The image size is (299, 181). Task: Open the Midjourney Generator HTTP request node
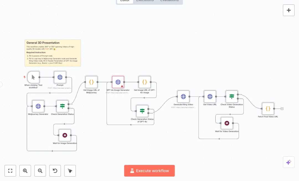[x=38, y=106]
